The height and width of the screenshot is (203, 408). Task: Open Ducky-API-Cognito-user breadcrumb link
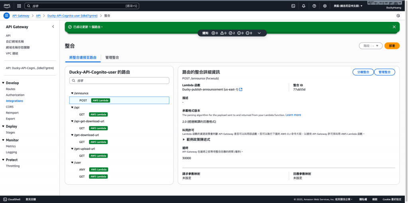(73, 15)
